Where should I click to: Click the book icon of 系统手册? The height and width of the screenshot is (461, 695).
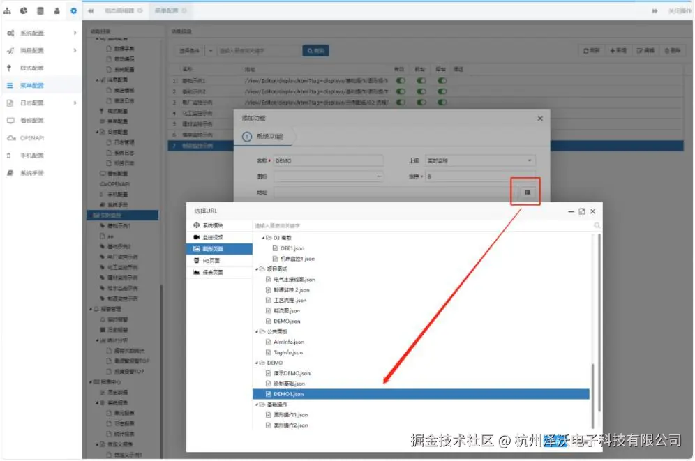click(x=10, y=173)
